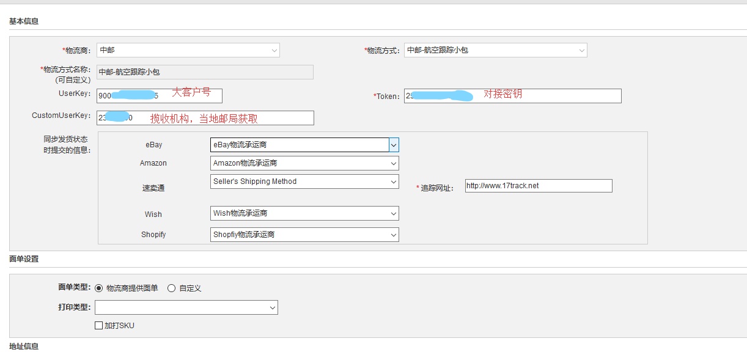Click the eBay dropdown arrow button

click(x=394, y=145)
